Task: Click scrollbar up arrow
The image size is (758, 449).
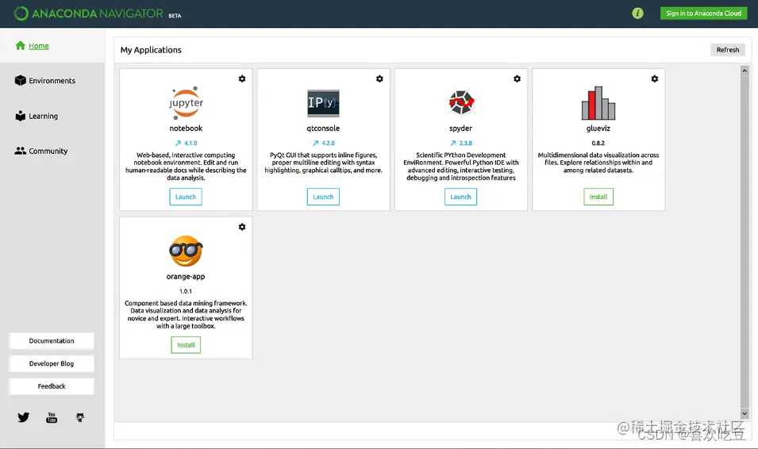Action: click(x=745, y=71)
